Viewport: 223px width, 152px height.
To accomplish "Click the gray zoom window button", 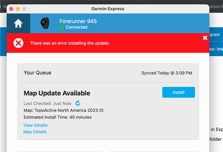I will tap(24, 9).
